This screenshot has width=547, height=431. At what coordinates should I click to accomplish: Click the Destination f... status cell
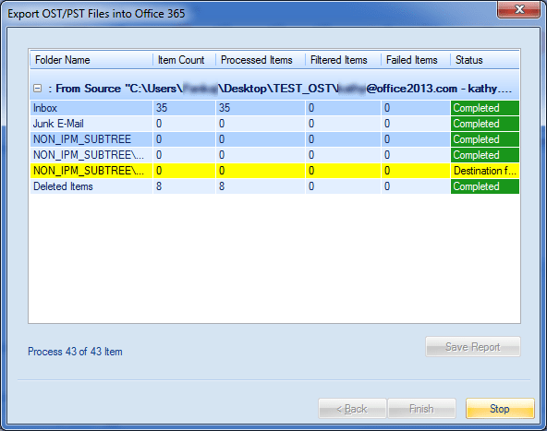pos(485,171)
